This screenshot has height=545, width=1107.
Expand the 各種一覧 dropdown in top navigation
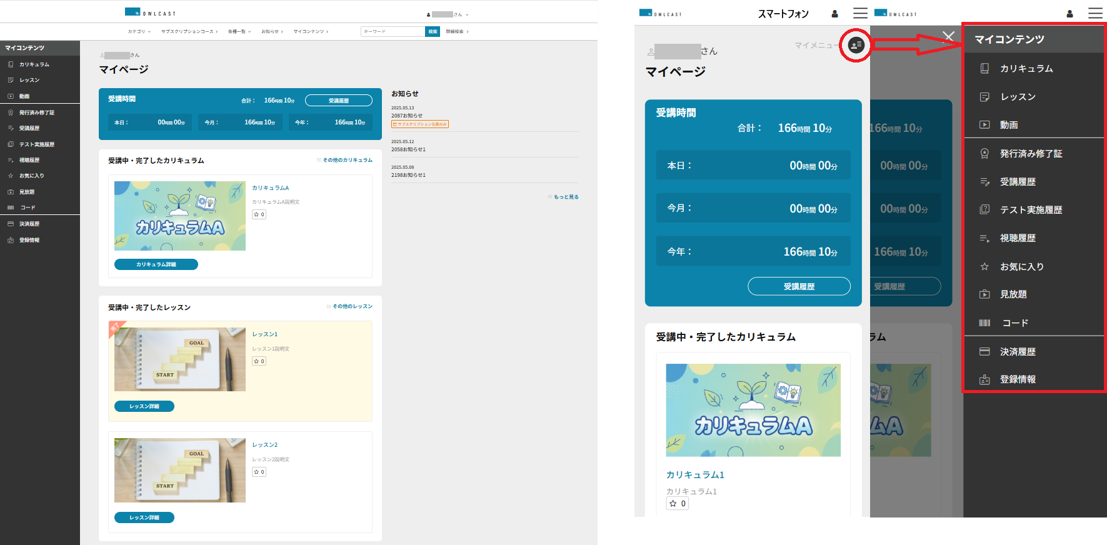(239, 31)
